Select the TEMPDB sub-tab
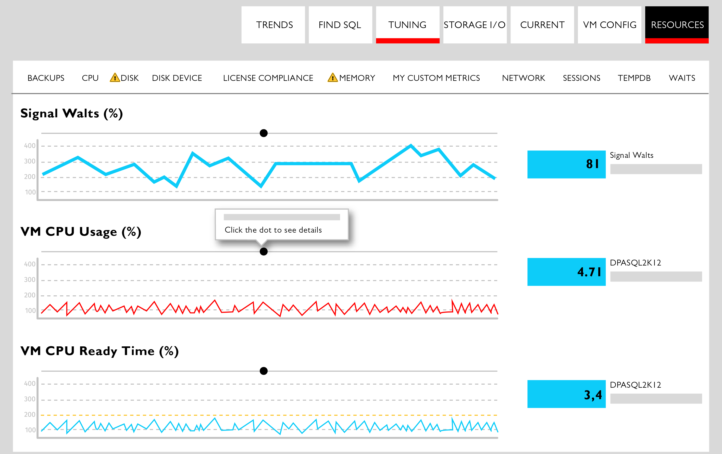The height and width of the screenshot is (454, 722). click(634, 78)
